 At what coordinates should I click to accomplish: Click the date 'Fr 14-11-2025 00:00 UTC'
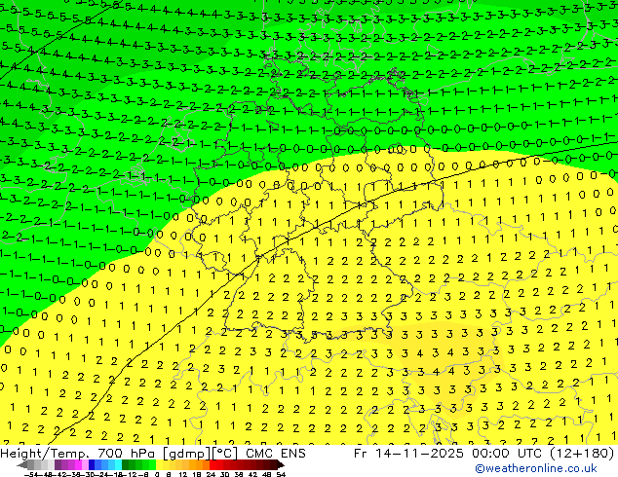pos(447,454)
